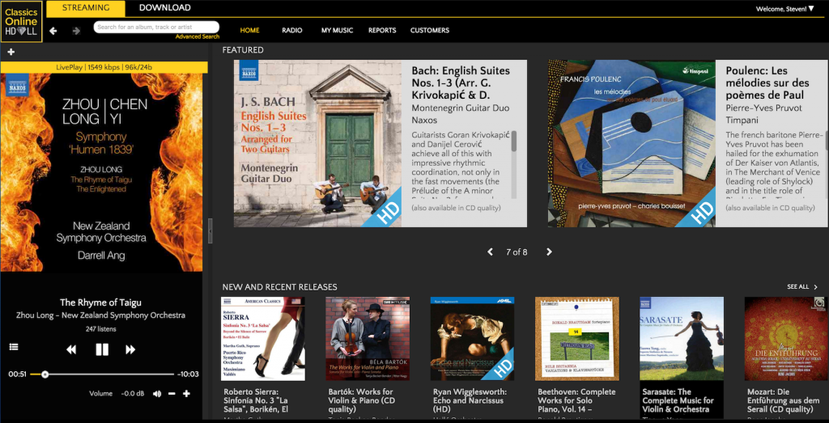
Task: Click Zhou Long – New Zealand Symphony Orchestra
Action: coord(101,315)
